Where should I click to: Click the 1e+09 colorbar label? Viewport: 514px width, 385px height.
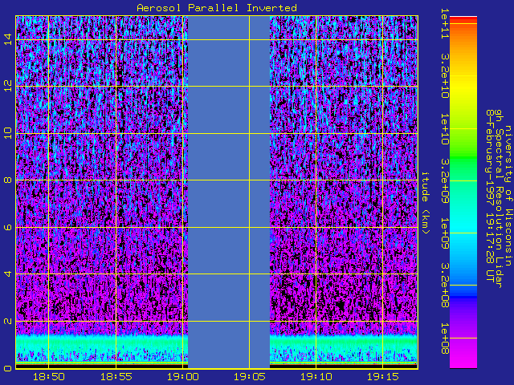[x=444, y=233]
